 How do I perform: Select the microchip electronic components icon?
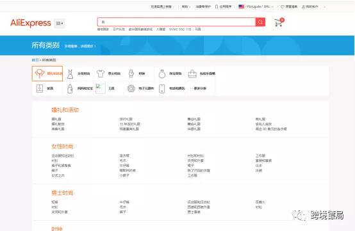(x=131, y=88)
